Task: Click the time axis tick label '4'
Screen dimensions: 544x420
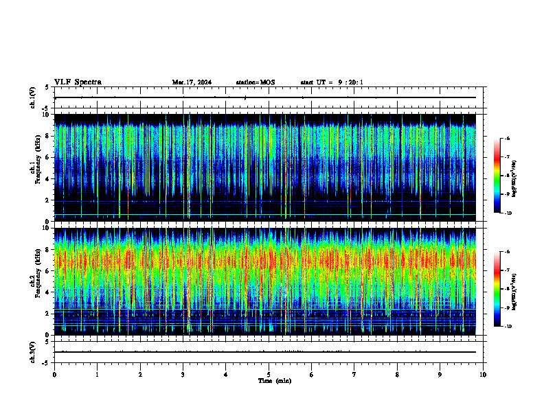Action: (x=226, y=375)
